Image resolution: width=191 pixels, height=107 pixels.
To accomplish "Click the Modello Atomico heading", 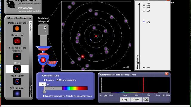I will [19, 18].
